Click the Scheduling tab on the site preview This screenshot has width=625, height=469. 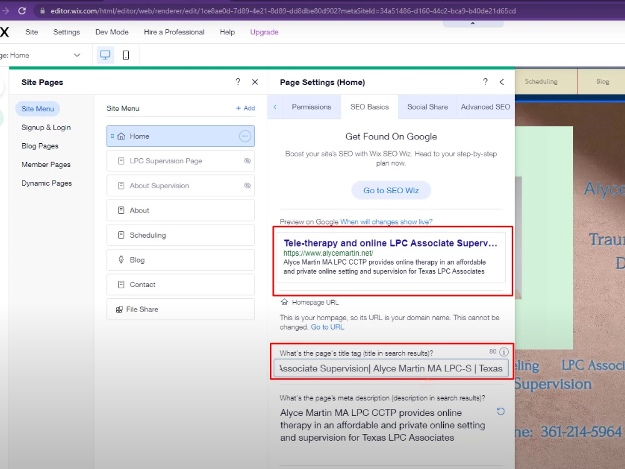(x=541, y=81)
